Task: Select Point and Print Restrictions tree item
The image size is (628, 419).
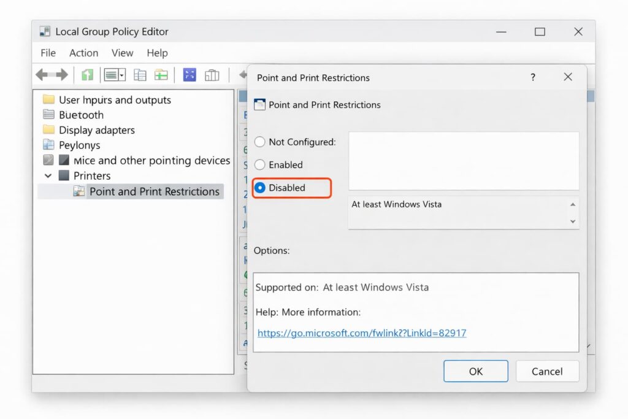Action: click(154, 191)
